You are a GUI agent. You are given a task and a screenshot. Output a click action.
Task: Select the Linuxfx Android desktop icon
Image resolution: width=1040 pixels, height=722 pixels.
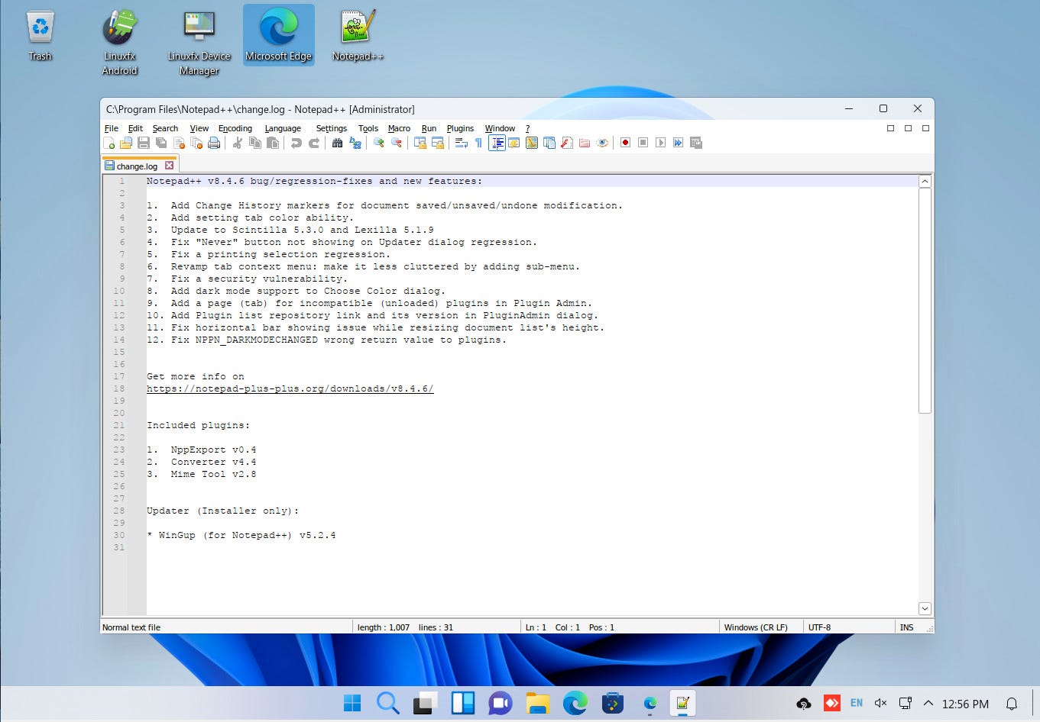(120, 43)
